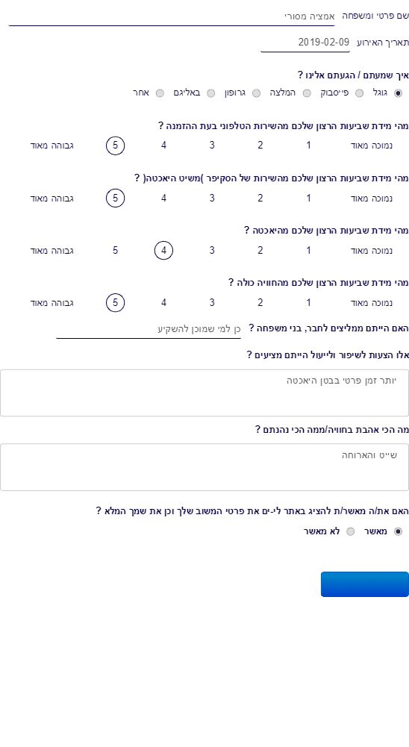Viewport: 409px width, 747px height.
Task: Select the לא מאשר radio button
Action: point(350,531)
